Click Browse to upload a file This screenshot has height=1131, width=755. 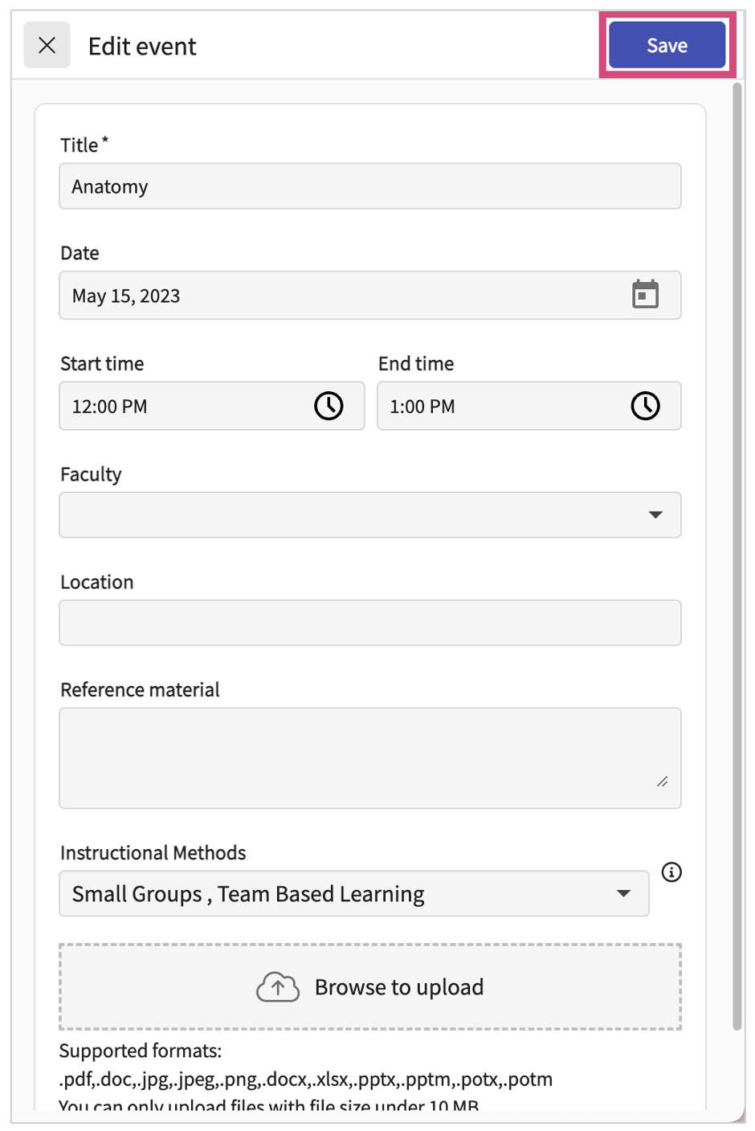click(x=399, y=986)
